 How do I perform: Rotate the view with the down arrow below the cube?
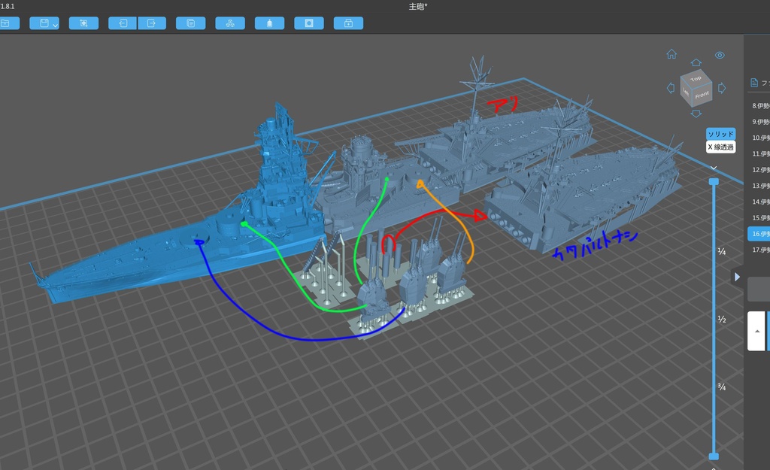click(696, 114)
